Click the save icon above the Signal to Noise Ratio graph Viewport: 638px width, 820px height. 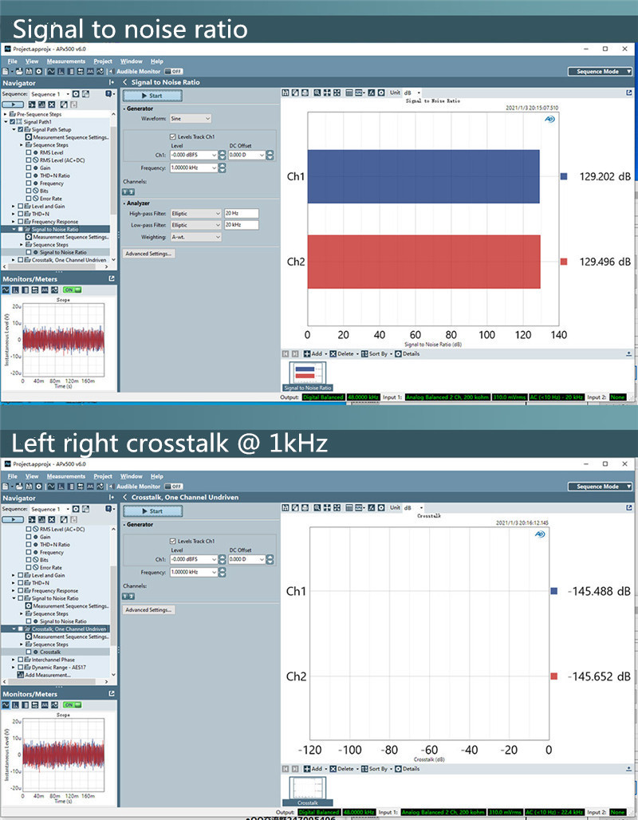coord(286,93)
